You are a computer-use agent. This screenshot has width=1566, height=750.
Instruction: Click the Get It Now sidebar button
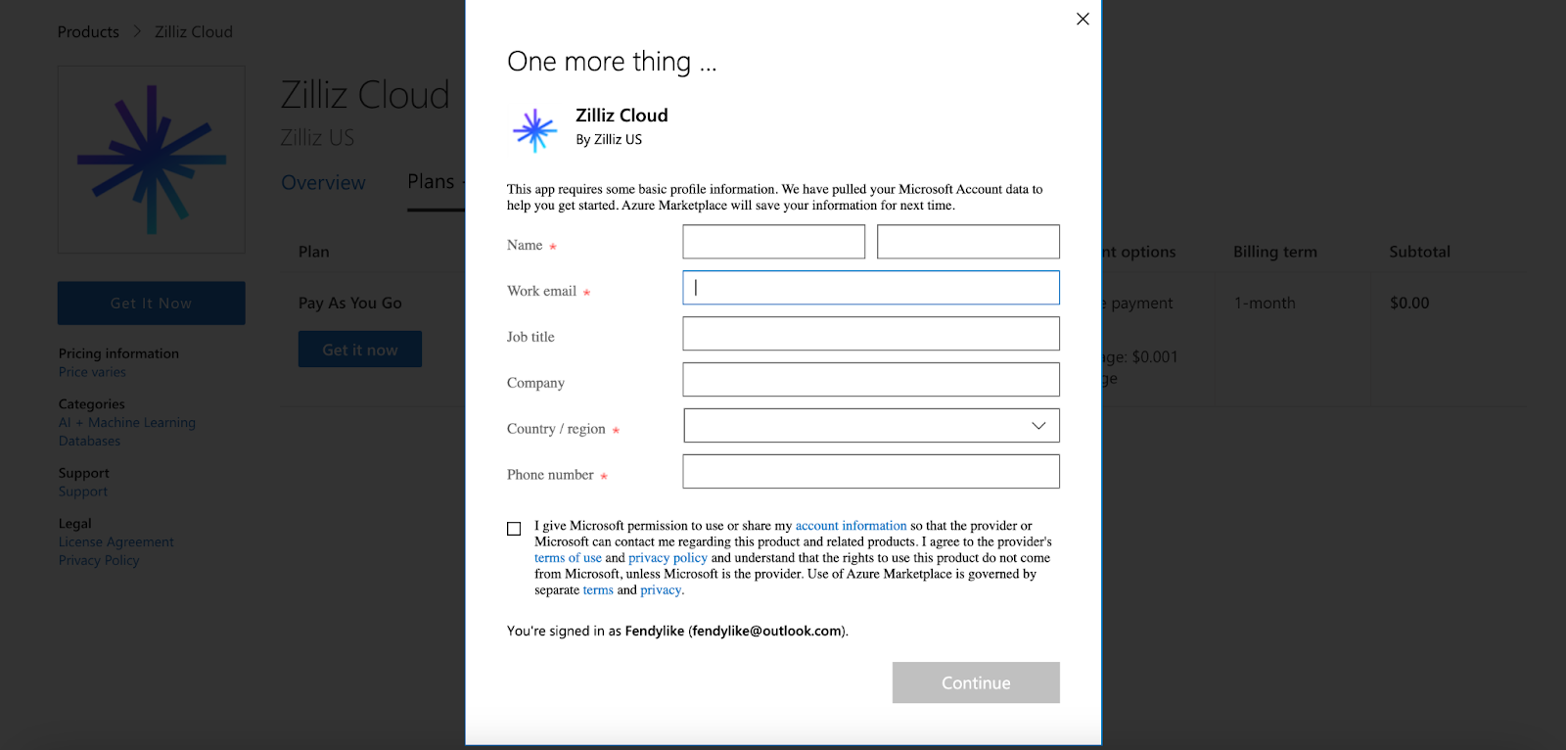click(x=152, y=304)
